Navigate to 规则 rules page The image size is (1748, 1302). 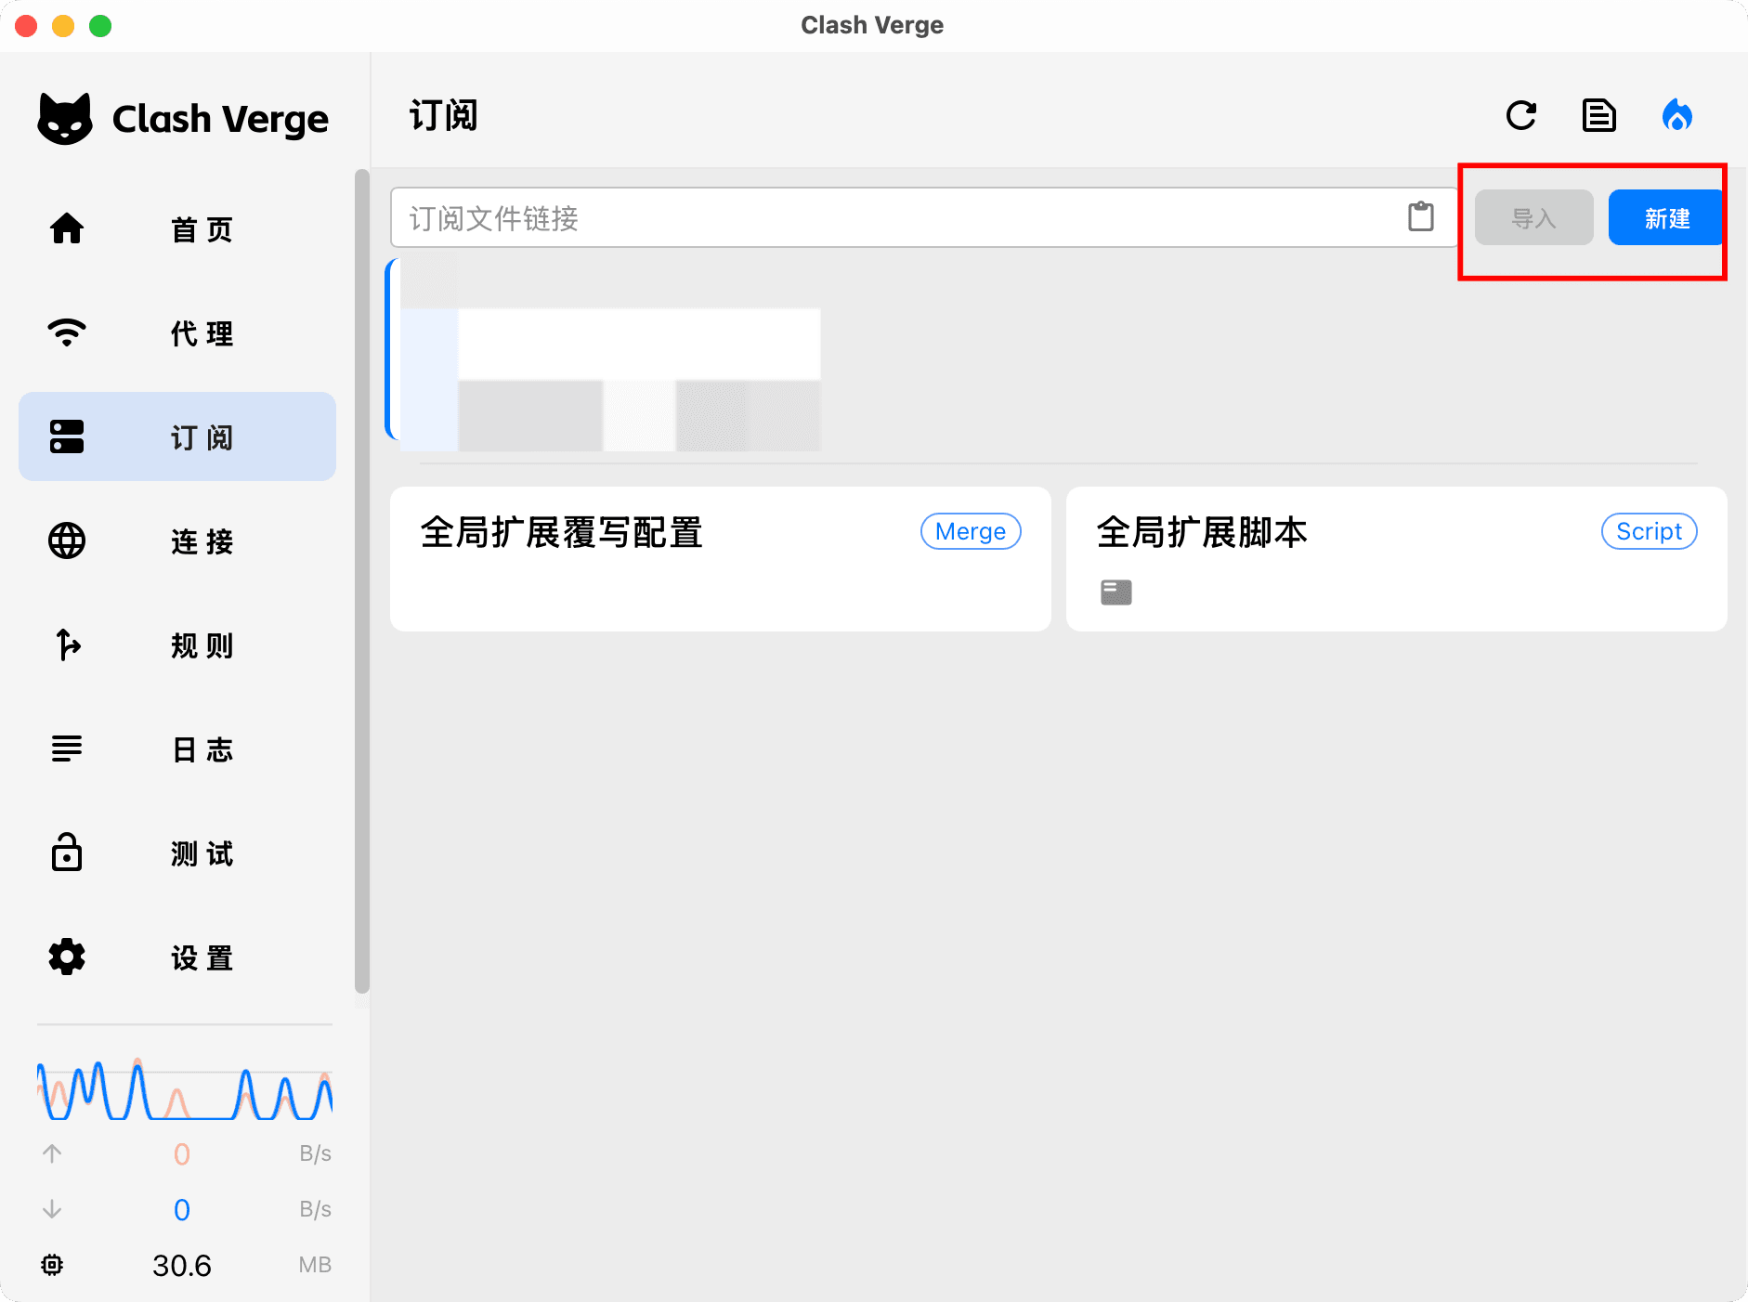click(177, 644)
